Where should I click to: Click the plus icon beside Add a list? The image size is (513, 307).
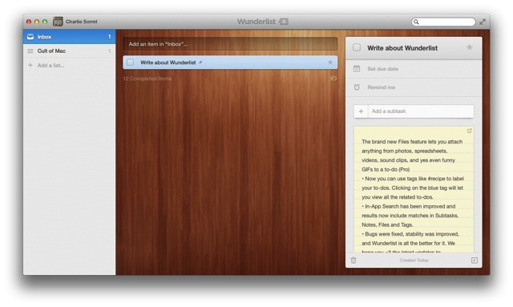(30, 65)
